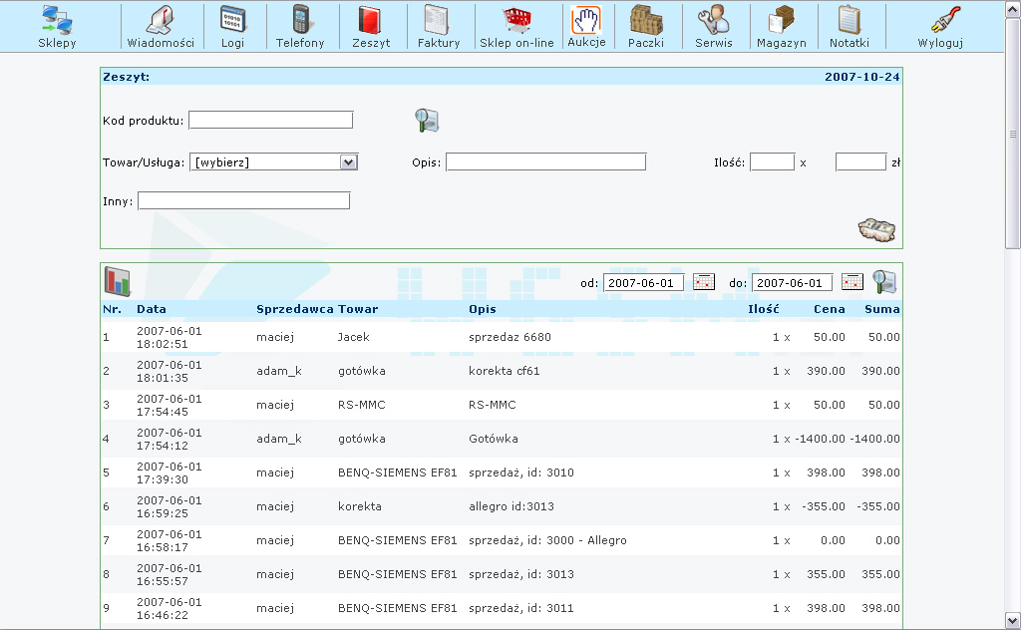The image size is (1021, 630).
Task: Open the Zeszyt red notebook icon
Action: [371, 20]
